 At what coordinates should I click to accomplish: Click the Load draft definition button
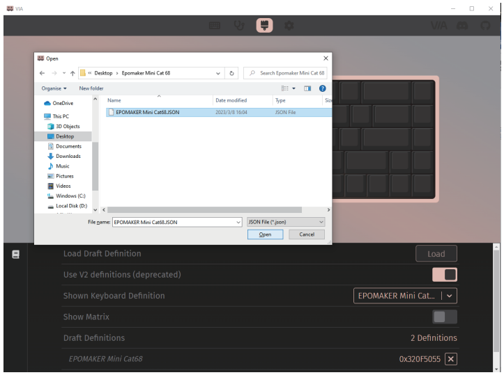[436, 254]
